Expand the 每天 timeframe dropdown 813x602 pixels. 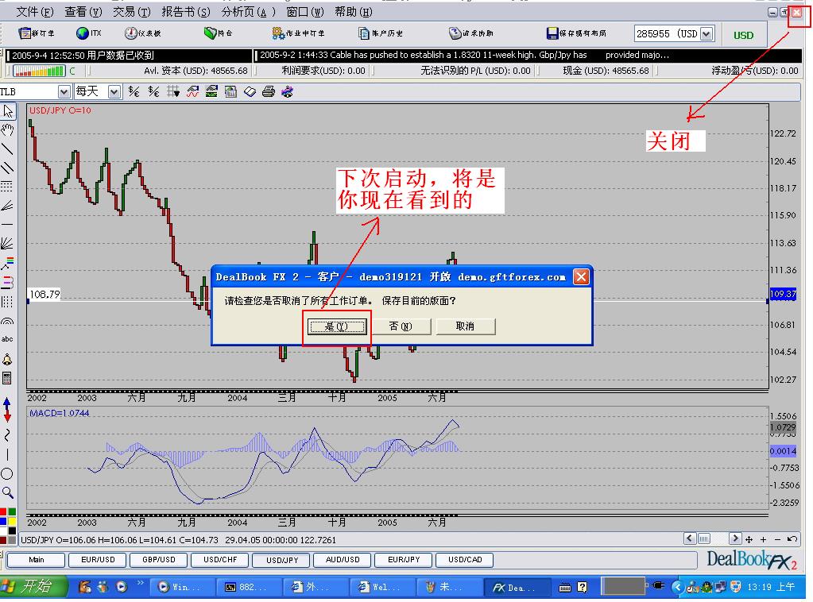[114, 91]
